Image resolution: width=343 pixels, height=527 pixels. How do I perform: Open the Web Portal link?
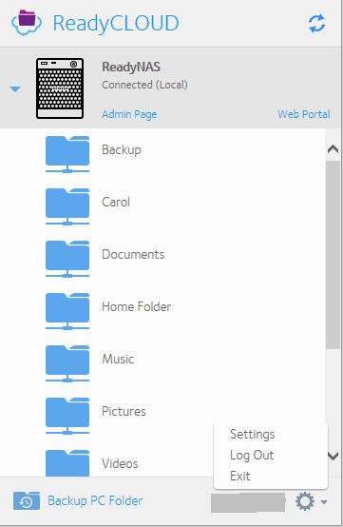coord(304,114)
